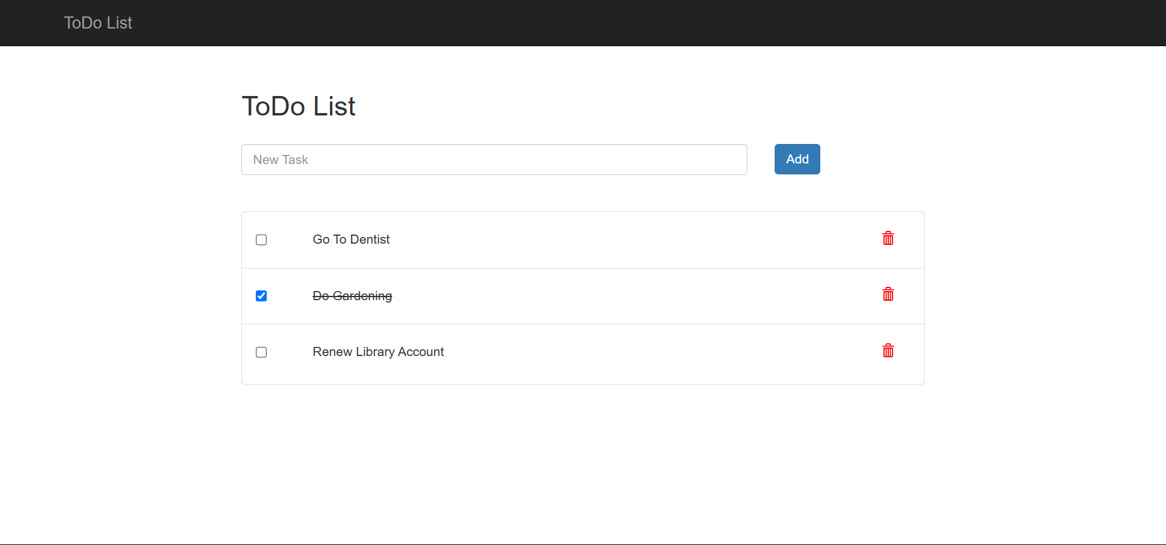Uncheck the Do Gardening checkbox
Screen dimensions: 1166x545
(261, 296)
